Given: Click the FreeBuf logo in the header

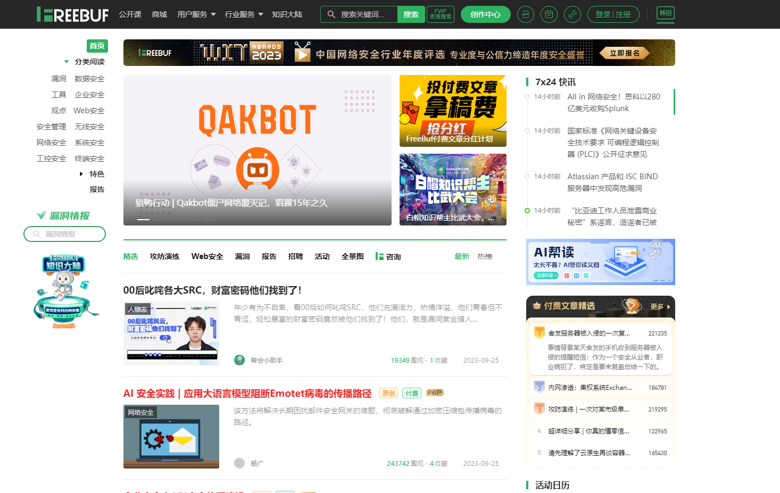Looking at the screenshot, I should pyautogui.click(x=72, y=14).
